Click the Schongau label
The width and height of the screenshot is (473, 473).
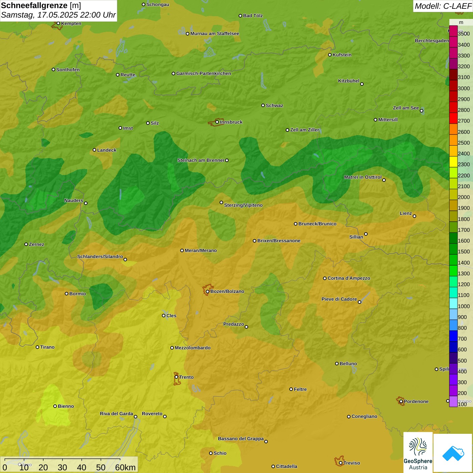click(x=158, y=4)
